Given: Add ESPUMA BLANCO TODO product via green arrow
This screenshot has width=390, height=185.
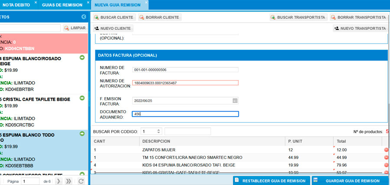Looking at the screenshot, I should 82,134.
